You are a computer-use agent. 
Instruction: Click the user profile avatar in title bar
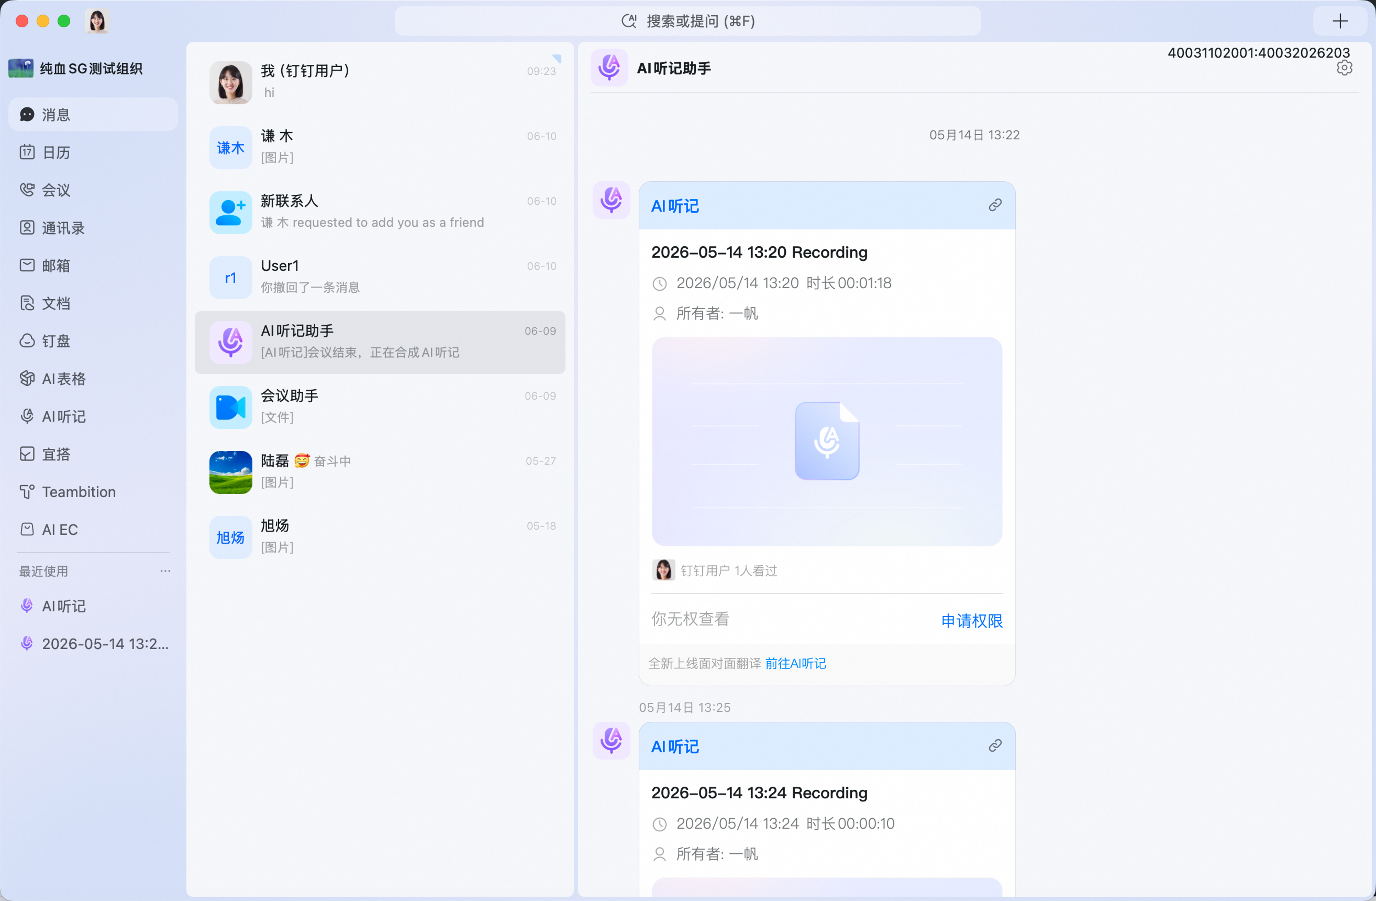click(x=97, y=21)
